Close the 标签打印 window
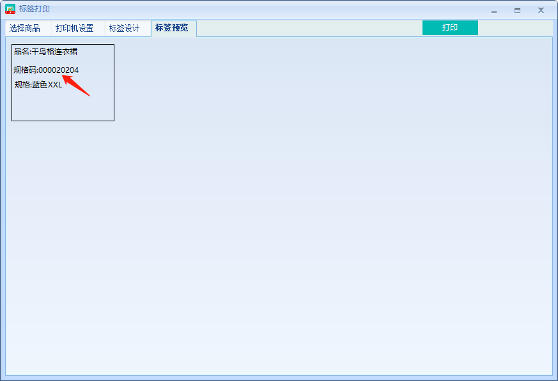Image resolution: width=558 pixels, height=381 pixels. (x=541, y=10)
